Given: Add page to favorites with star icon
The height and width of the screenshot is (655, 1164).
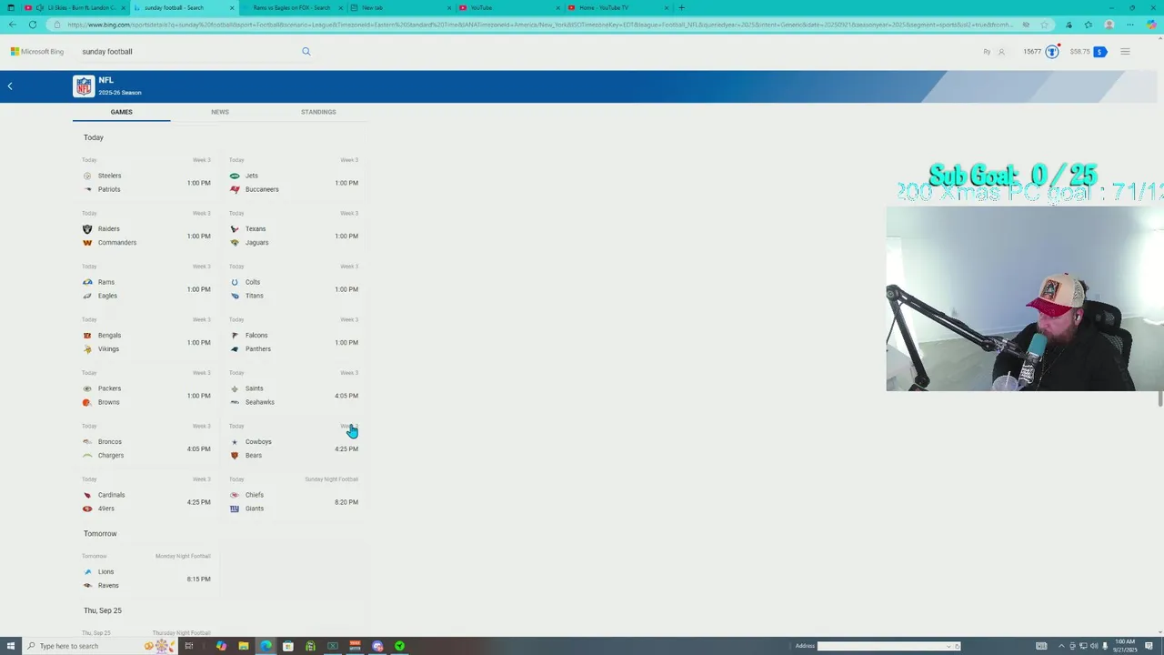Looking at the screenshot, I should 1044,25.
